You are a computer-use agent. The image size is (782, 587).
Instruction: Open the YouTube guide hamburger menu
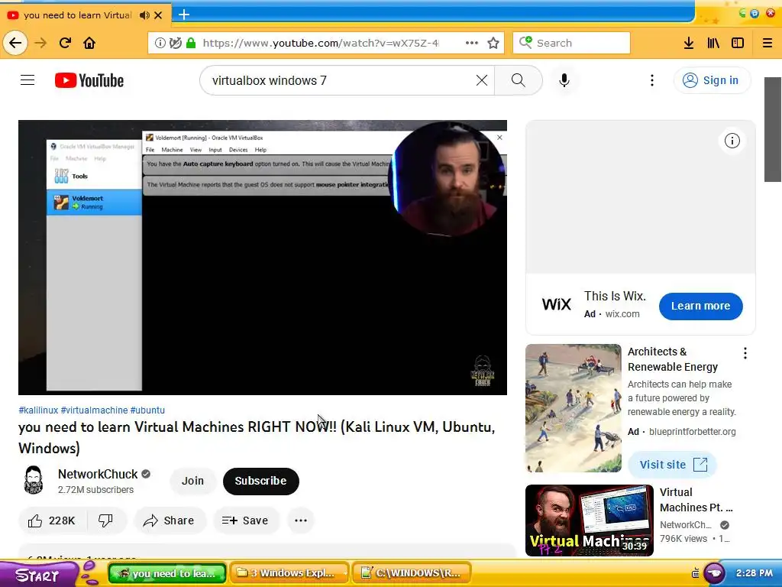tap(27, 79)
